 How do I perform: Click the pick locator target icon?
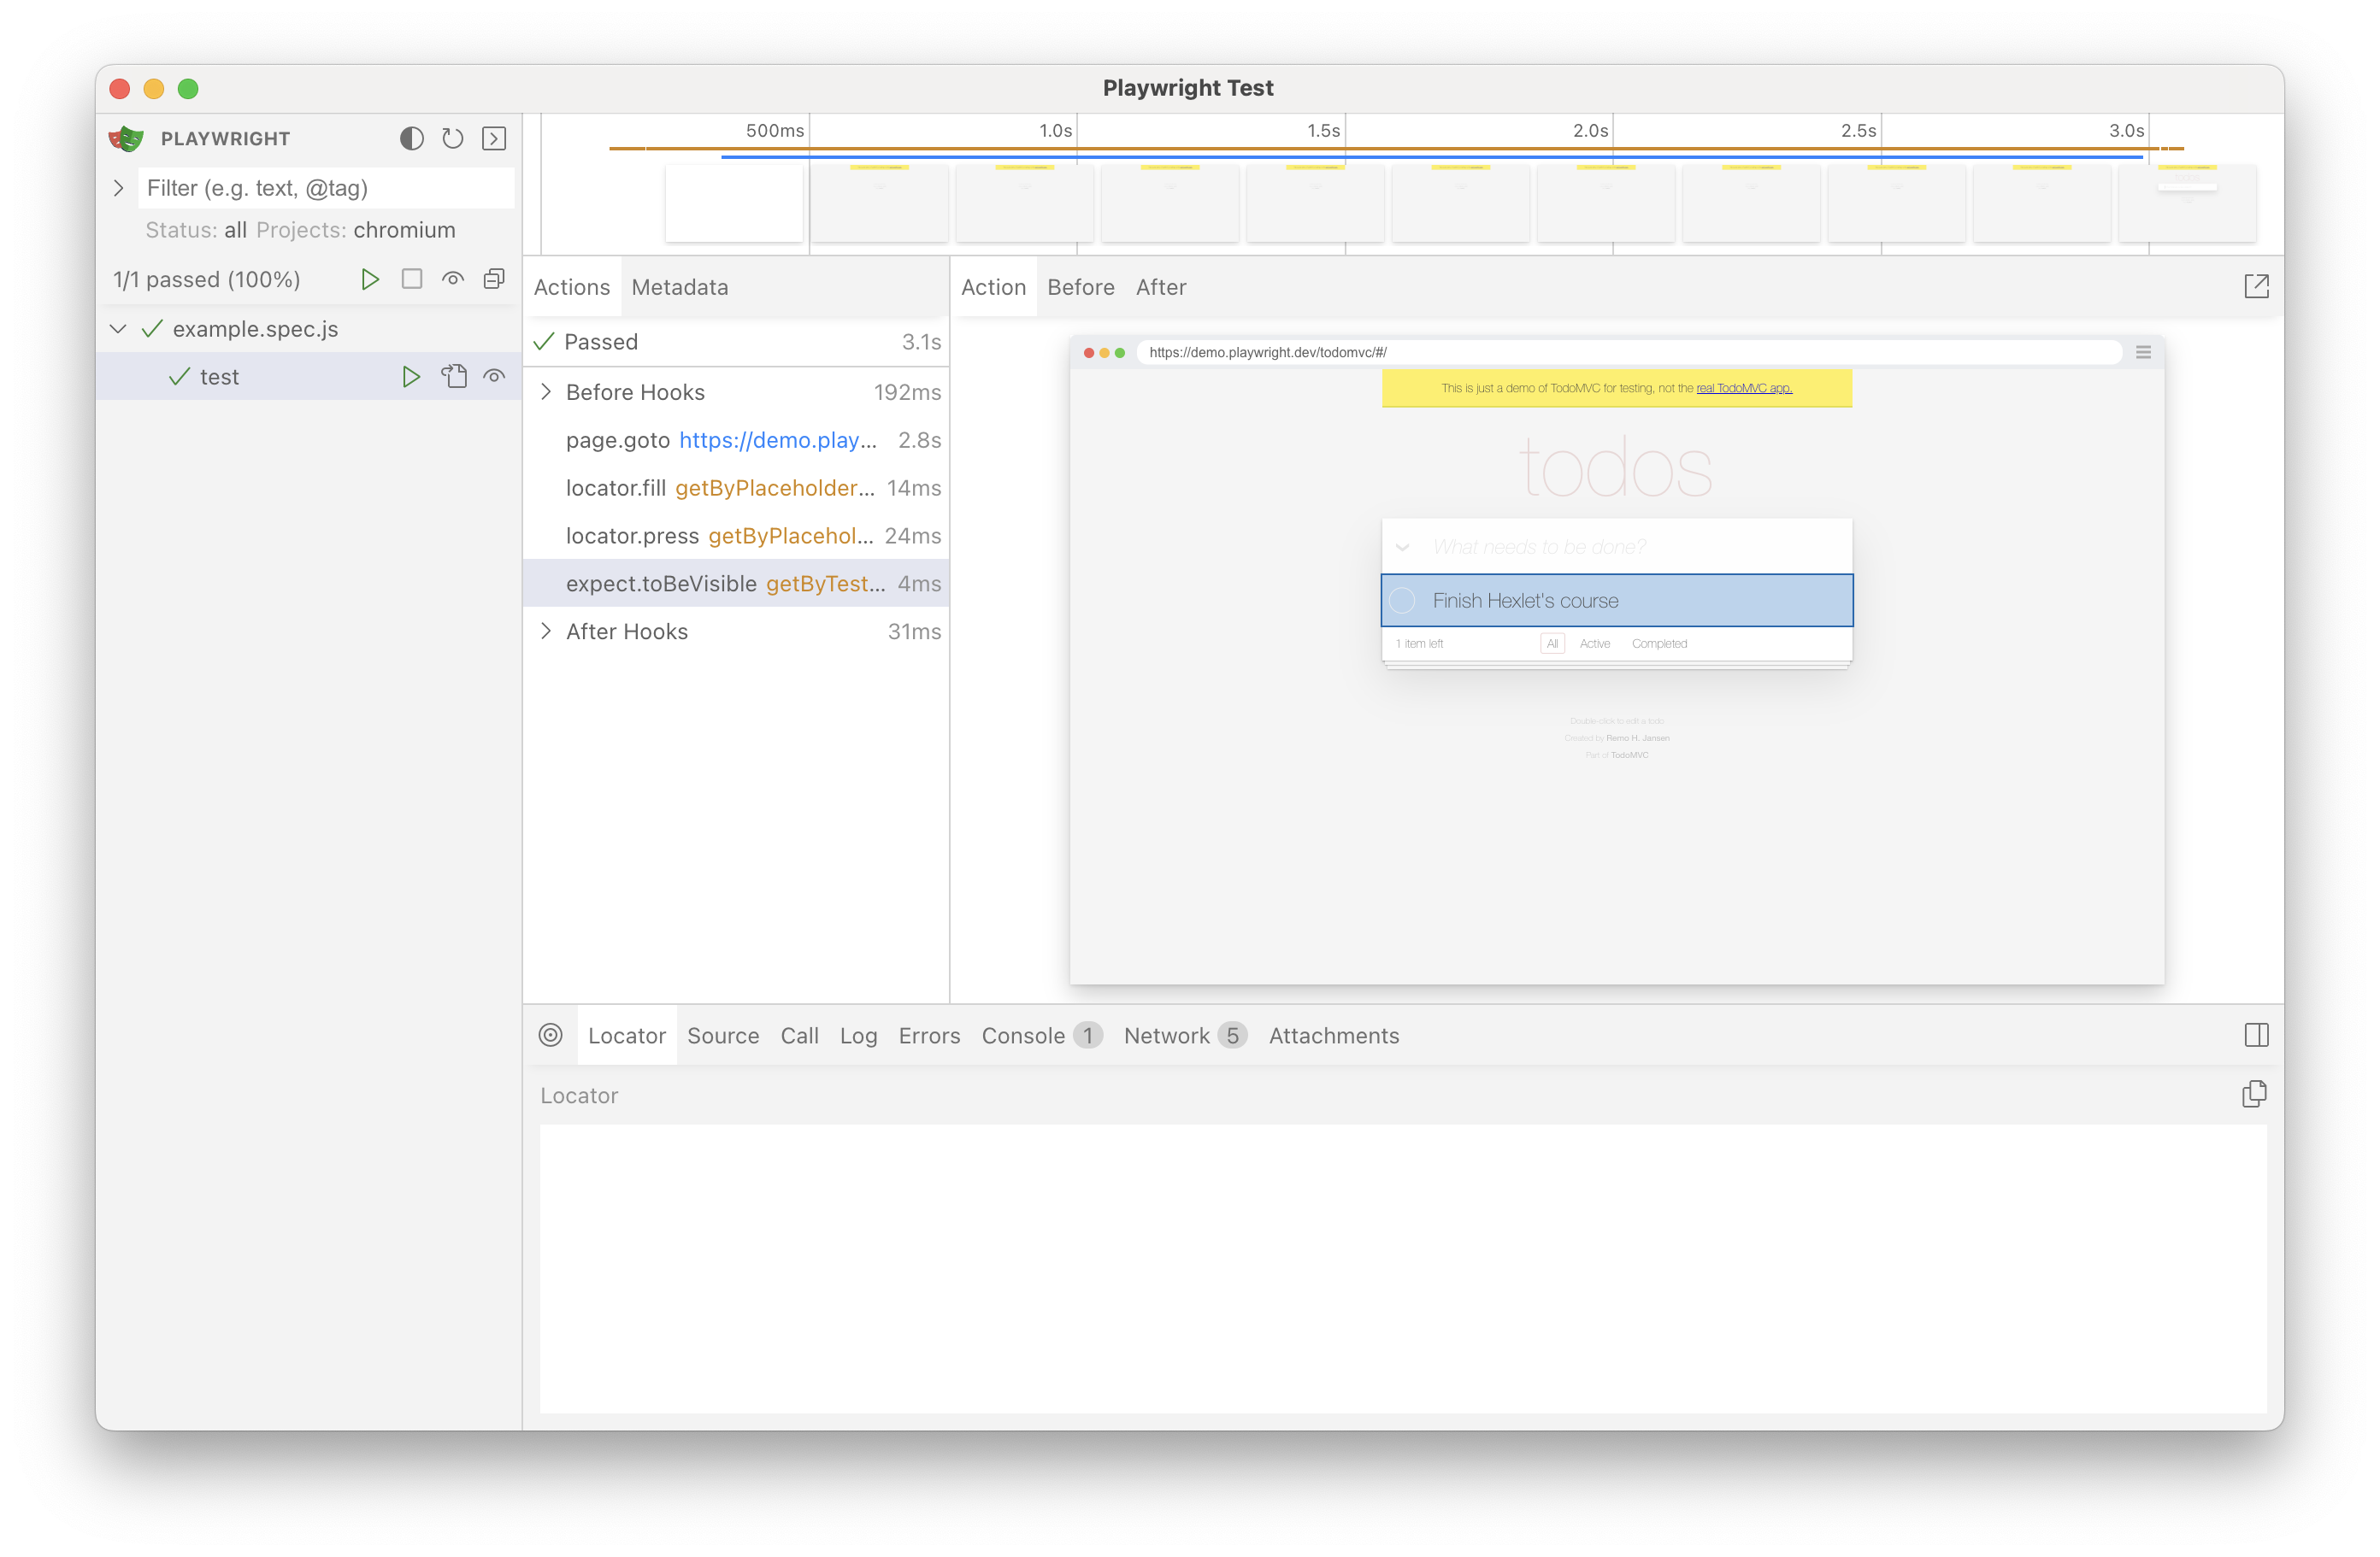tap(551, 1036)
